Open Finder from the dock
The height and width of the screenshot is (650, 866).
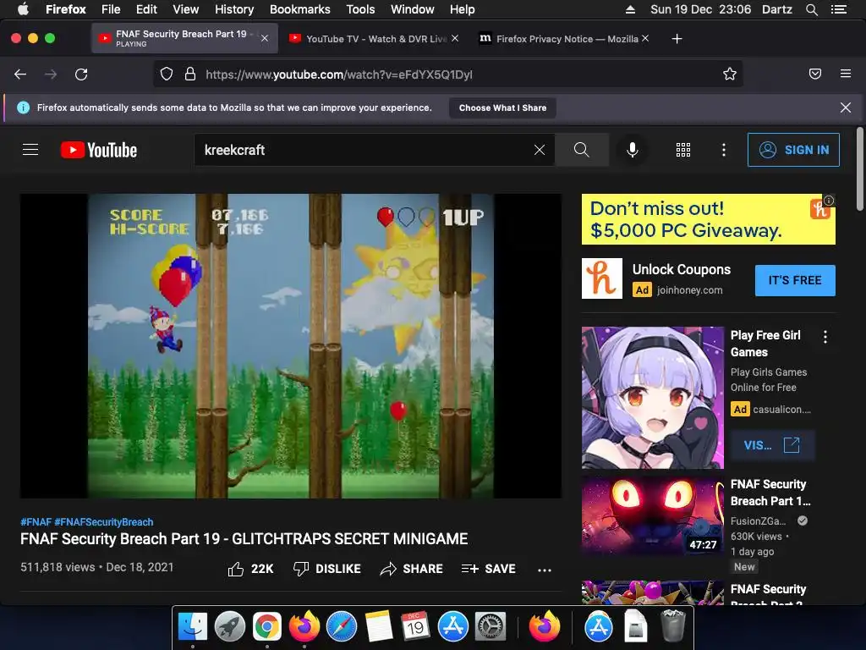192,627
